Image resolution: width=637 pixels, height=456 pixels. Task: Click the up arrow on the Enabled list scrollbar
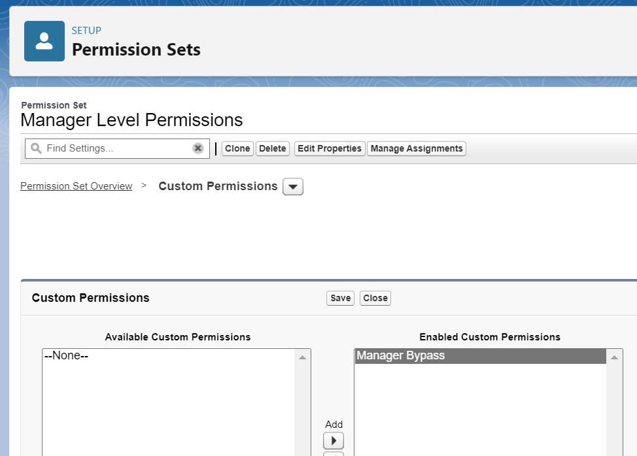(613, 356)
